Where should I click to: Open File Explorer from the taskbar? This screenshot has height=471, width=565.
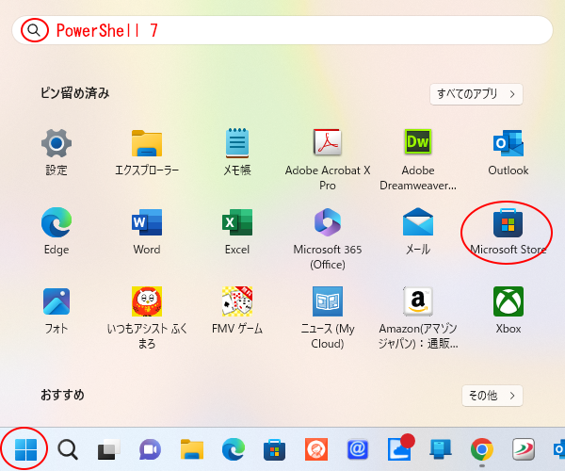(x=192, y=449)
